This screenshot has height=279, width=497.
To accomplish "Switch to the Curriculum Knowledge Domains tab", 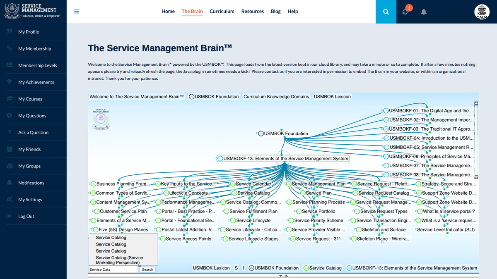I will tap(276, 96).
